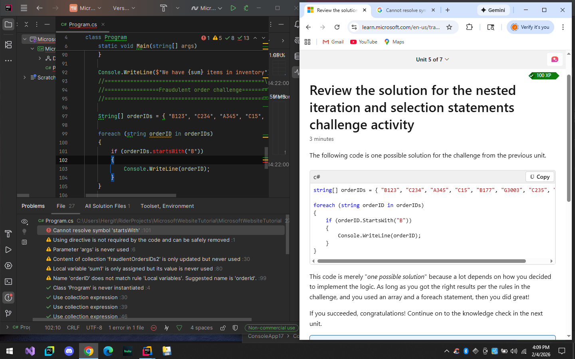Click the Rider main hamburger menu

tap(24, 8)
